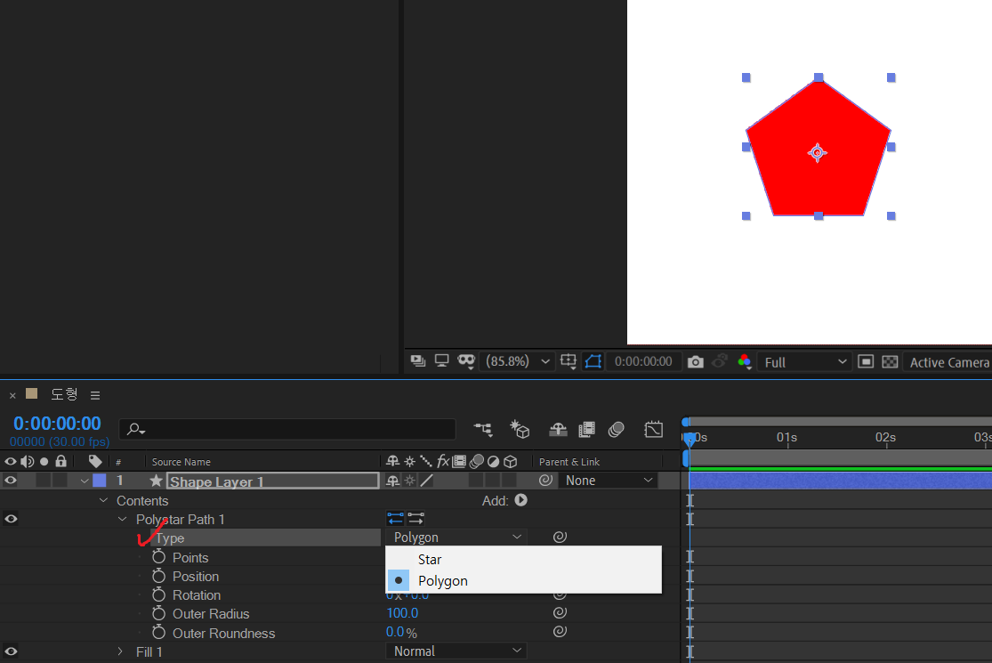
Task: Open the Active Camera view dropdown
Action: [948, 362]
